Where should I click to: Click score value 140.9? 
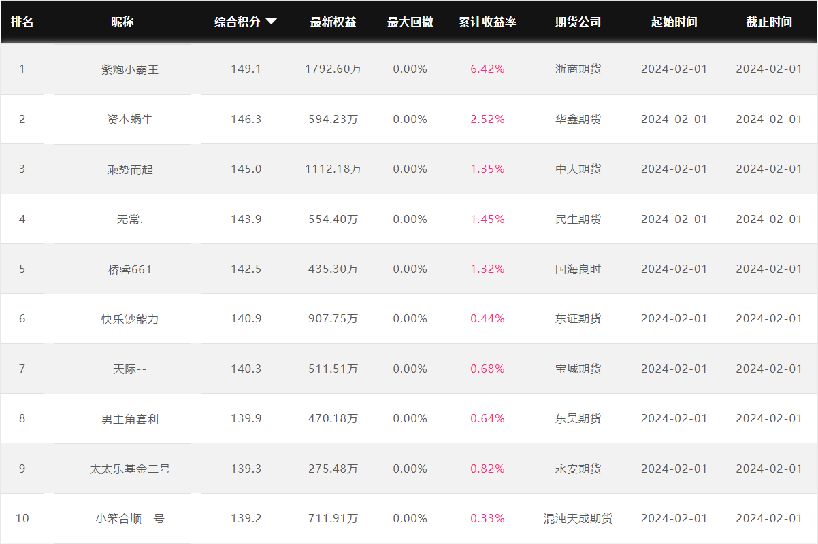click(246, 319)
